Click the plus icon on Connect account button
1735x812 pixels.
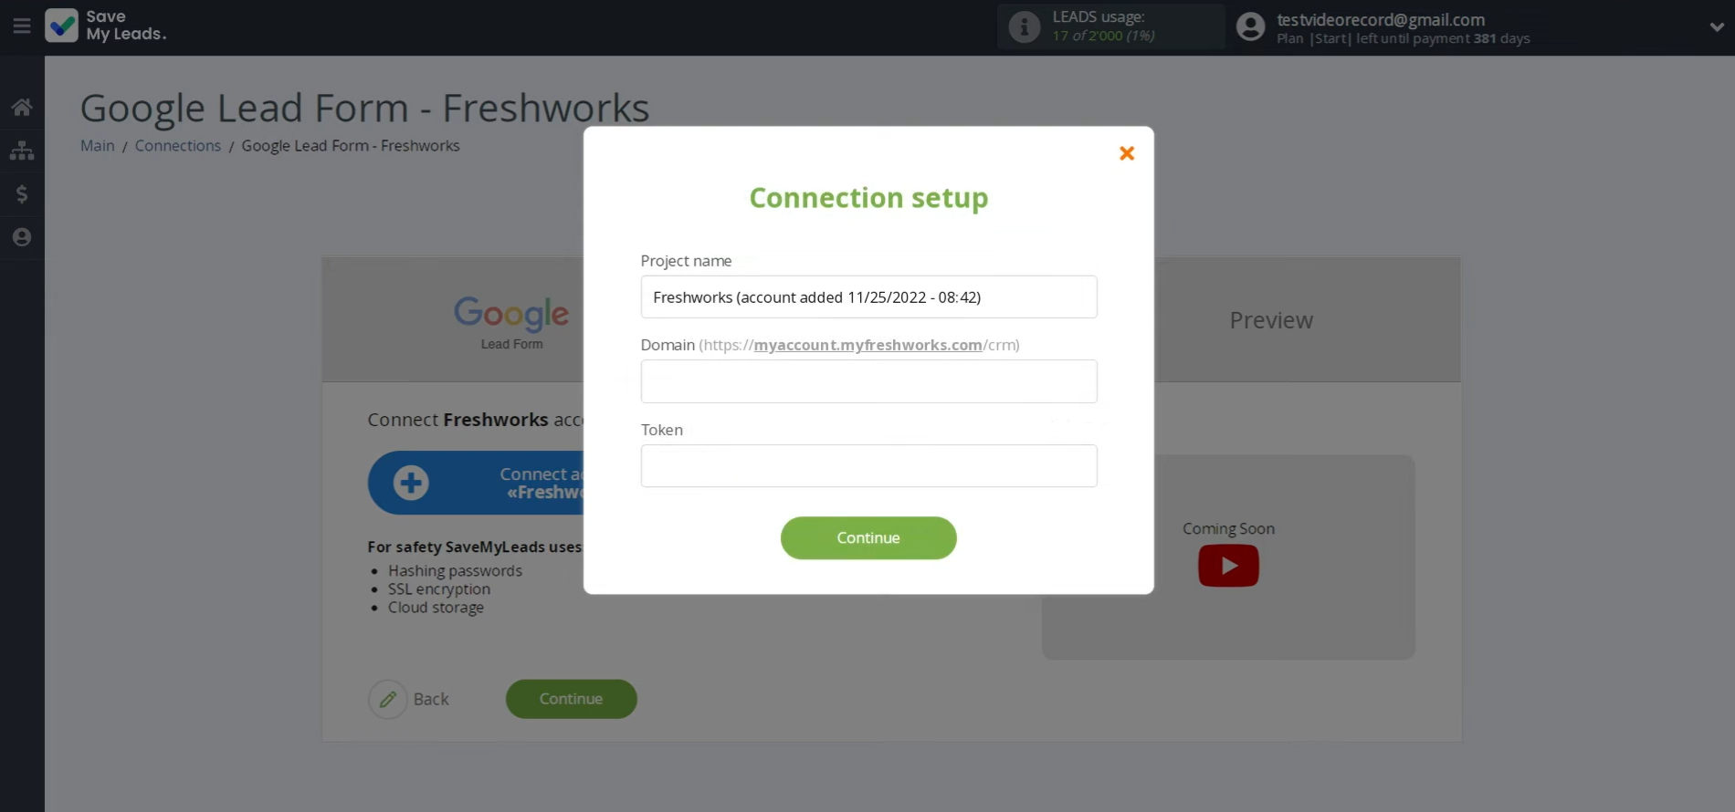tap(411, 483)
